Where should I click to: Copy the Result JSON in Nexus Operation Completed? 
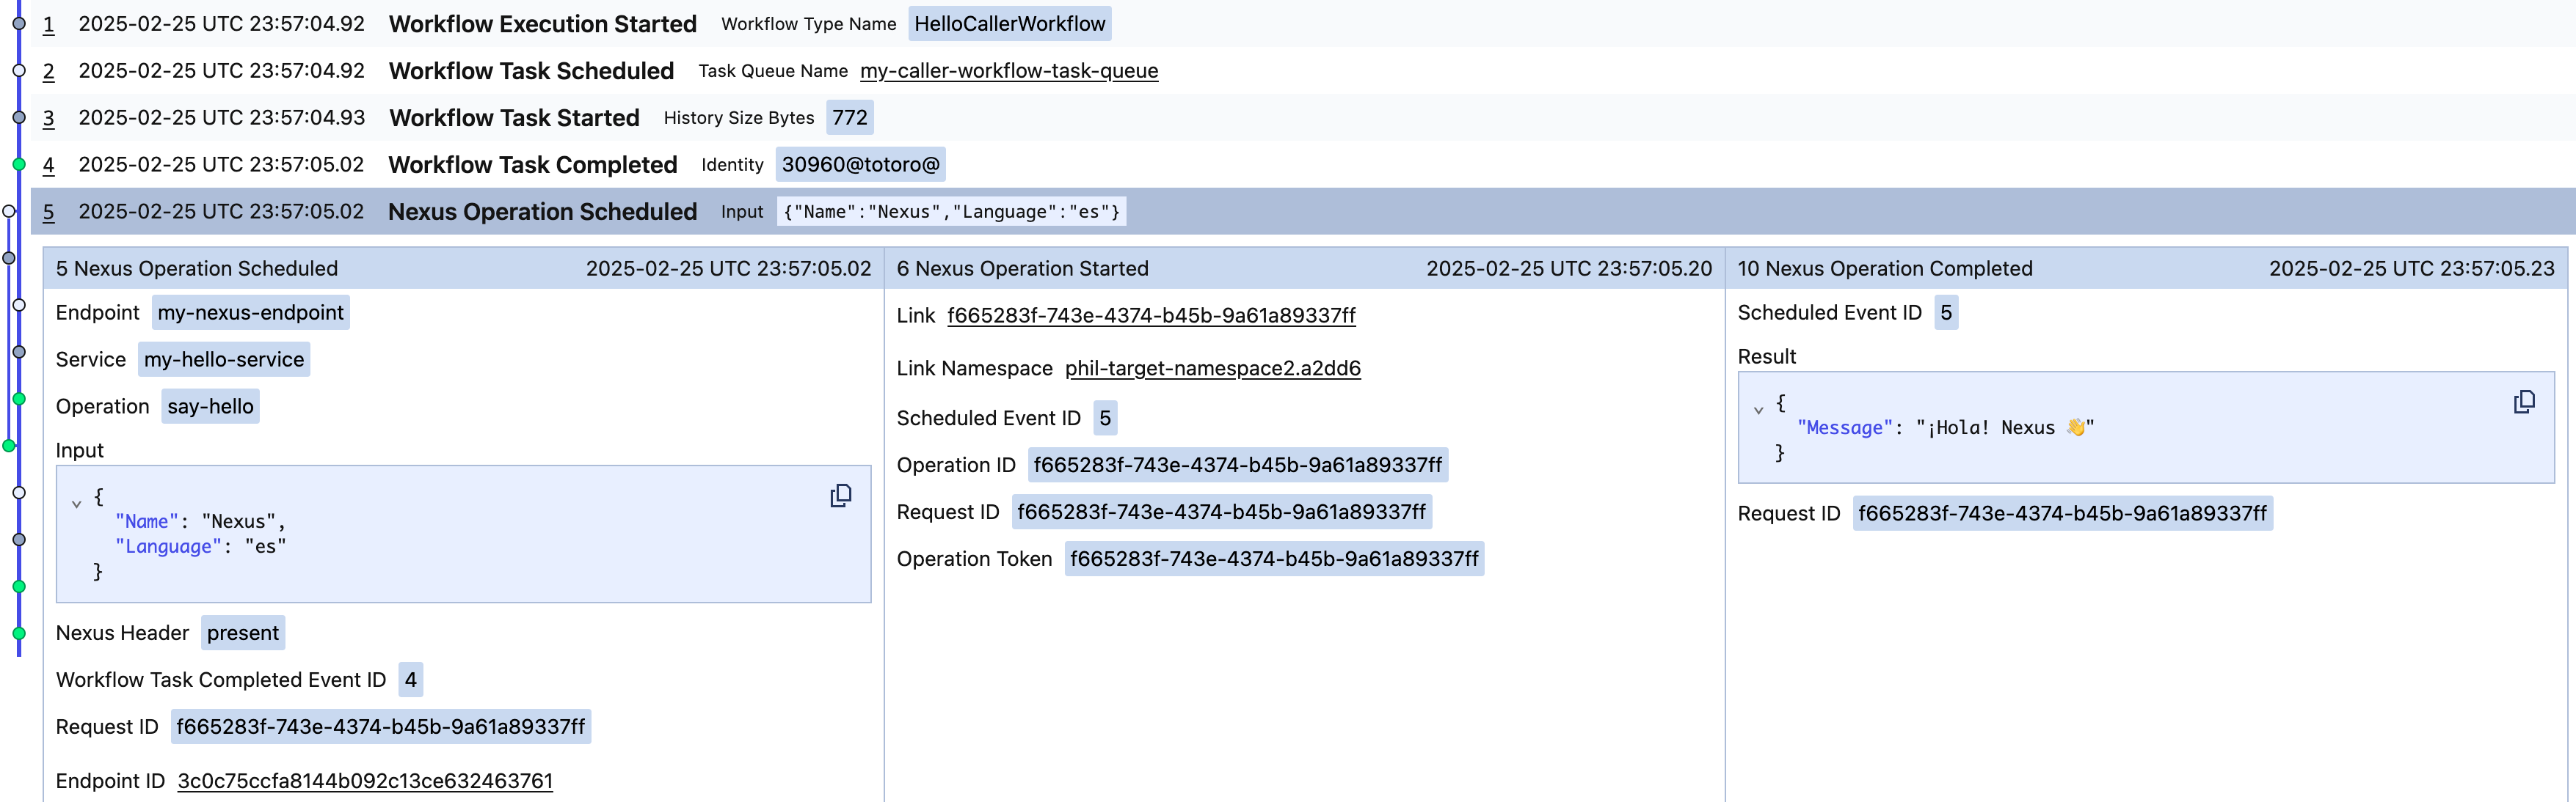(x=2524, y=400)
